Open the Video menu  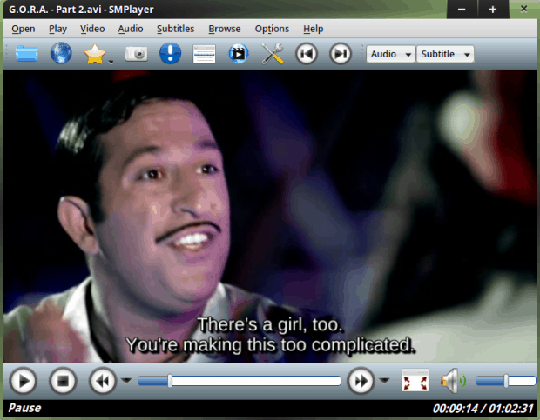tap(92, 29)
